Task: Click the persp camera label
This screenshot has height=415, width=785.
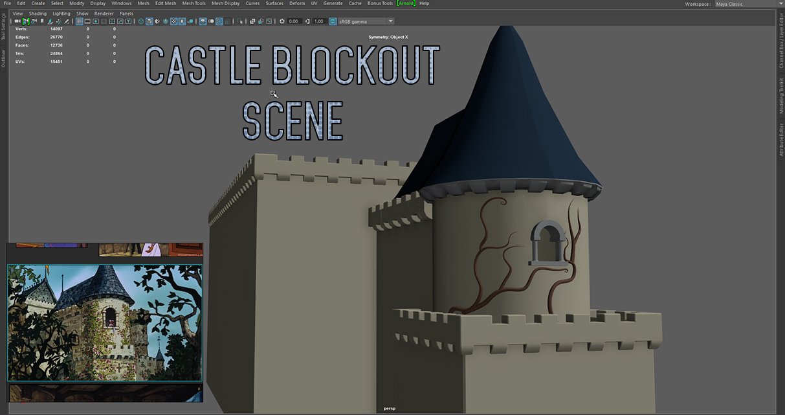Action: click(389, 409)
